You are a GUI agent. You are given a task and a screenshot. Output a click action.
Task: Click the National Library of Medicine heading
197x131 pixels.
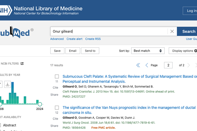(x=48, y=9)
